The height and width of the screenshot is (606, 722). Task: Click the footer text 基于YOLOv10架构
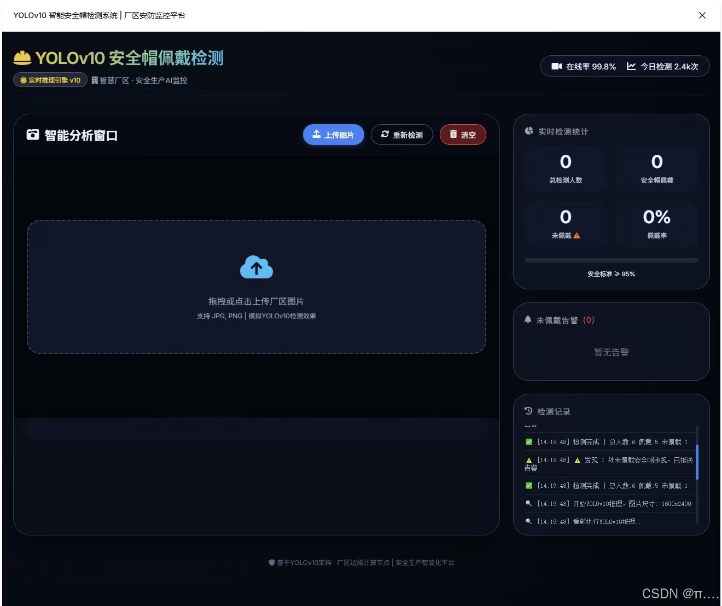(x=365, y=563)
